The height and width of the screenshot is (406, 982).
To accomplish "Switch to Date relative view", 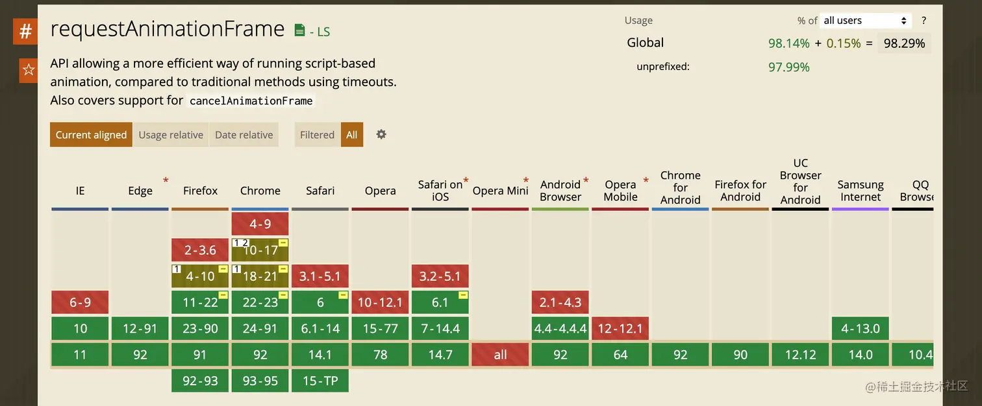I will [x=244, y=135].
